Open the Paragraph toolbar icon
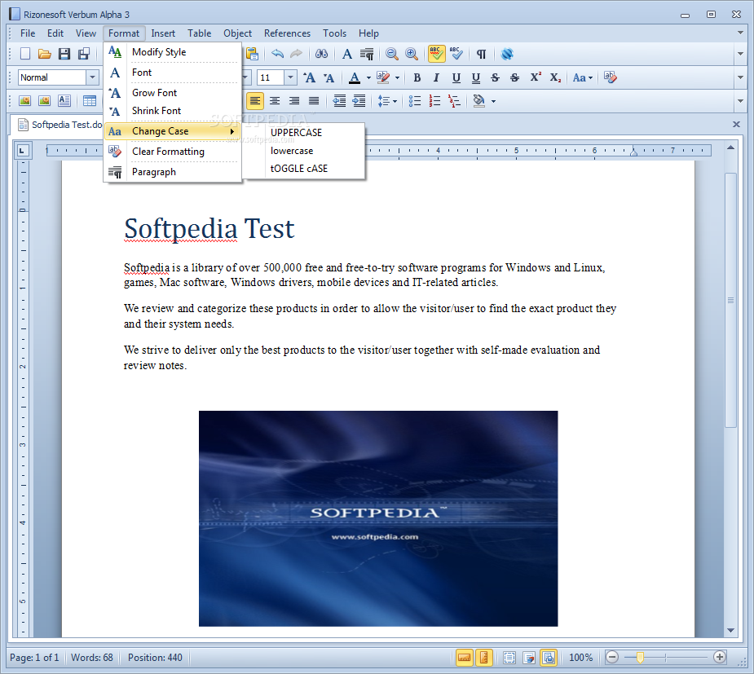754x674 pixels. [367, 54]
